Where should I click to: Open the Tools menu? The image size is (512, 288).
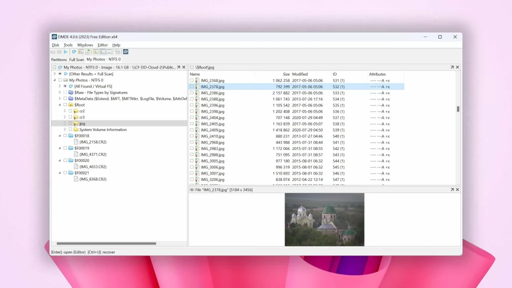tap(68, 45)
